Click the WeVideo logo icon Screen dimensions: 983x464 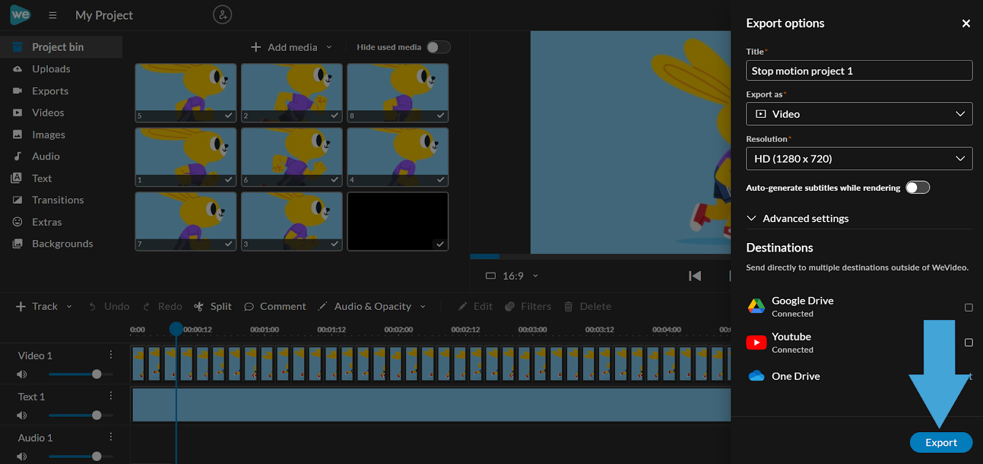click(x=20, y=15)
